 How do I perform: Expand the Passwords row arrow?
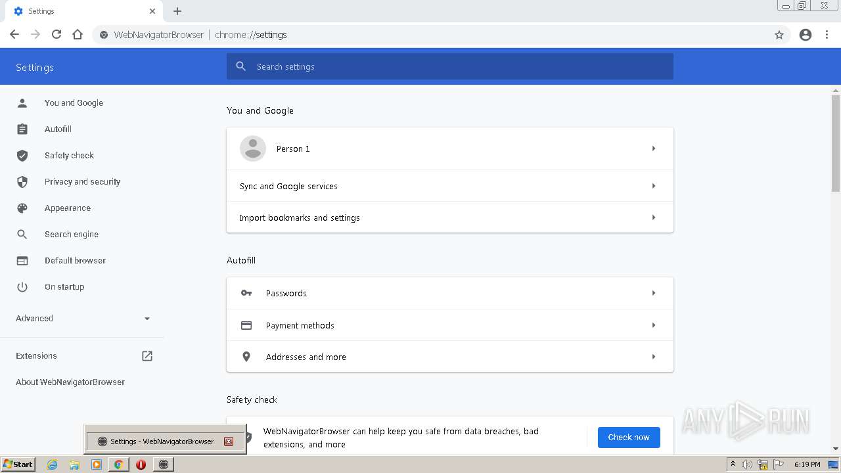coord(654,293)
